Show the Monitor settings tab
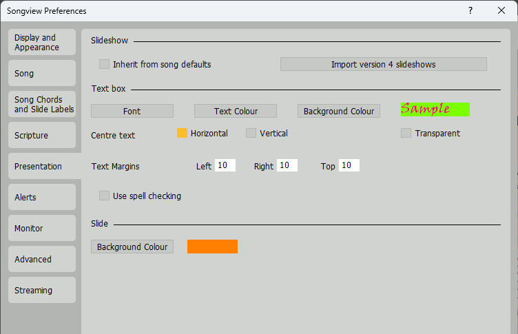 pyautogui.click(x=42, y=229)
